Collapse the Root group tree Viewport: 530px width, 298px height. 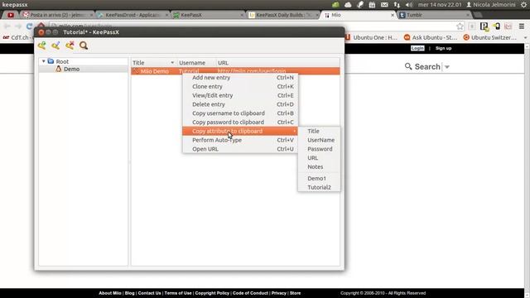click(x=44, y=61)
